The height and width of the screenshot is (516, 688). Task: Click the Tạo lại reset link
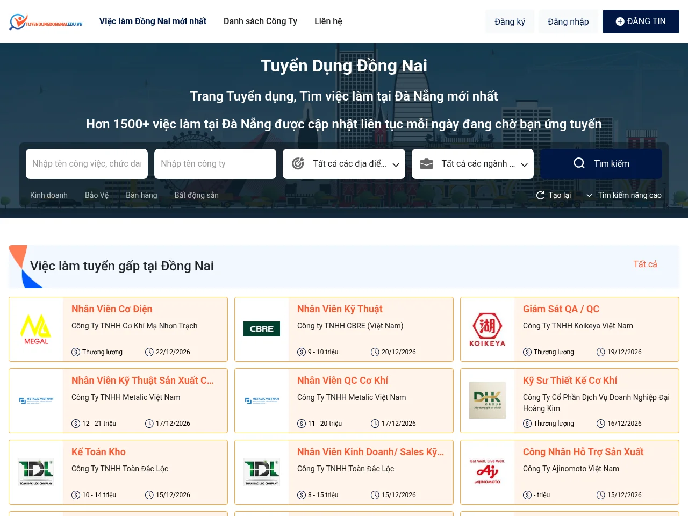pyautogui.click(x=554, y=195)
